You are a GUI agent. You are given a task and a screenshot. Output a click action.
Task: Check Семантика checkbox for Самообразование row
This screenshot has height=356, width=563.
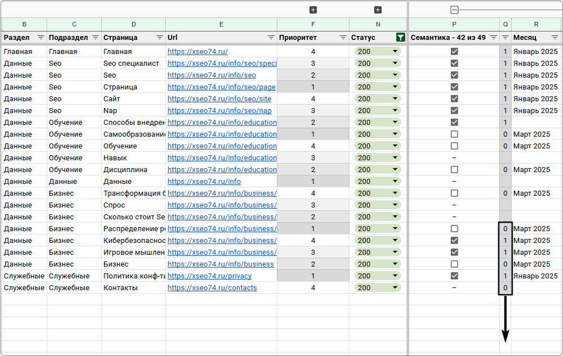[454, 134]
